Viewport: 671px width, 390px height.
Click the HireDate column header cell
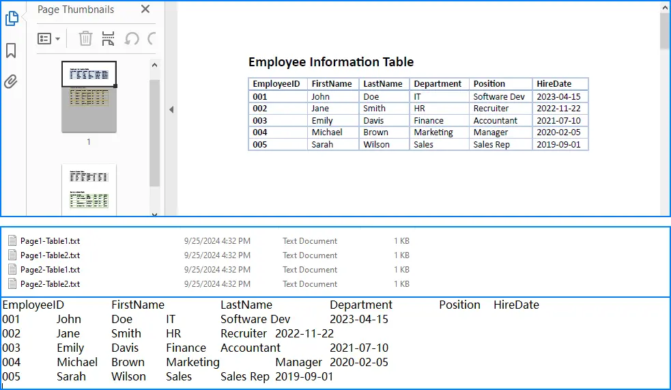(x=559, y=84)
